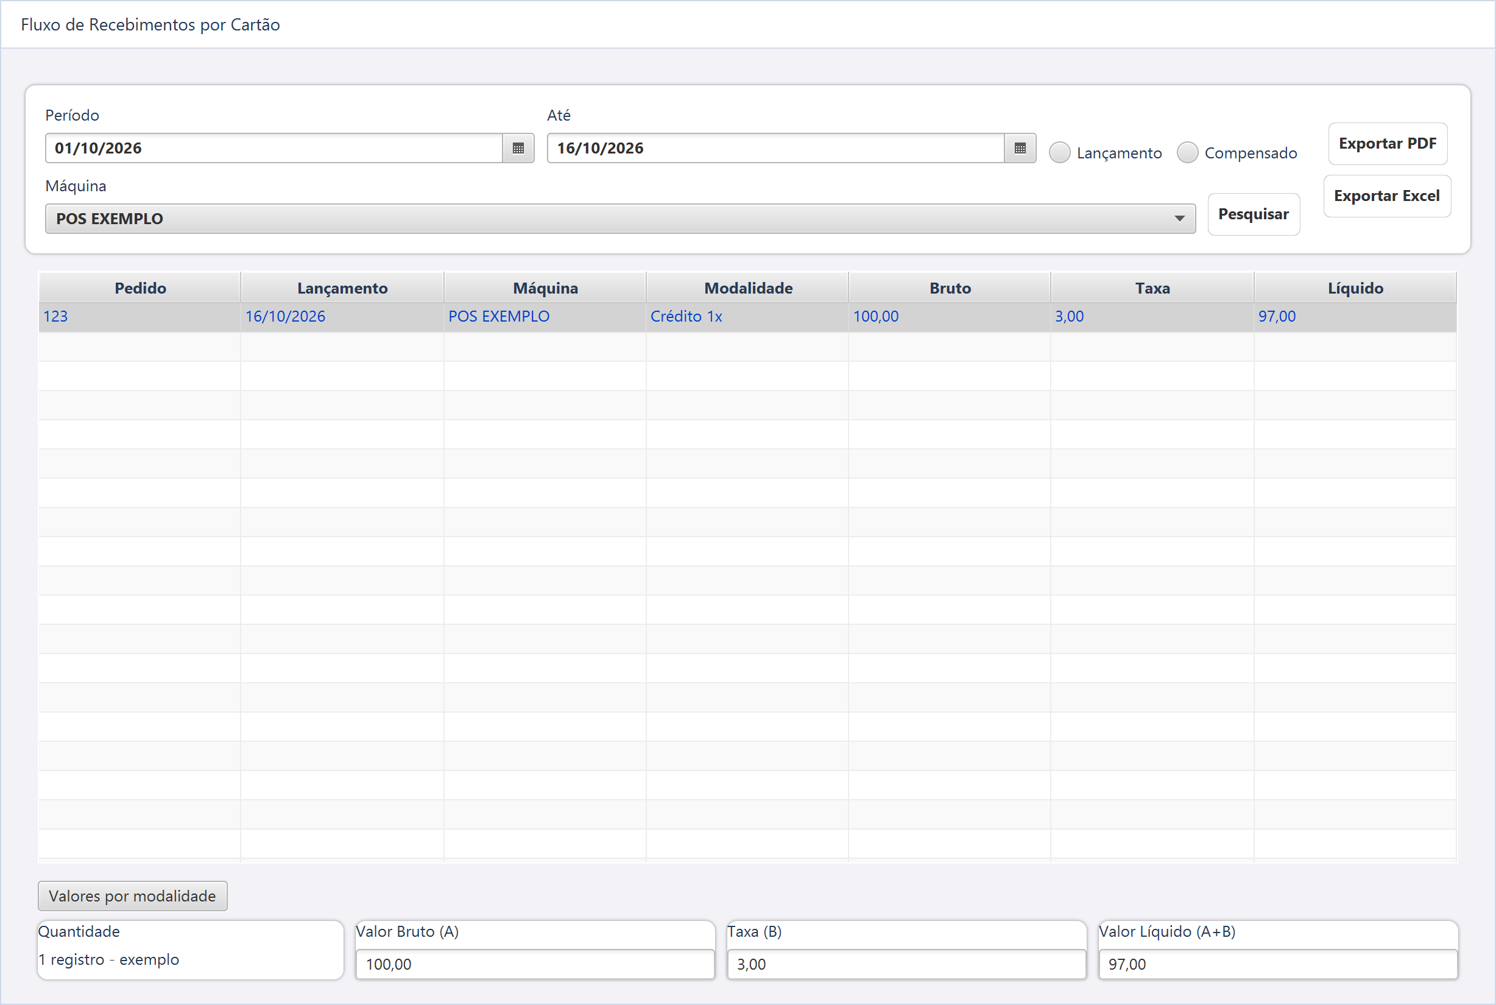Expand the Máquina POS EXEMPLO dropdown
1496x1005 pixels.
620,219
